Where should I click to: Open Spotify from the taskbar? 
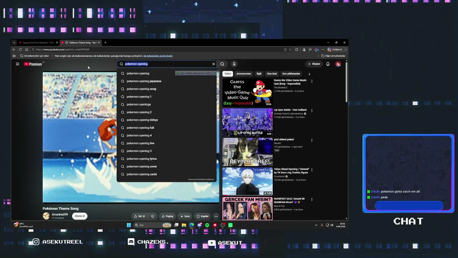pyautogui.click(x=207, y=225)
